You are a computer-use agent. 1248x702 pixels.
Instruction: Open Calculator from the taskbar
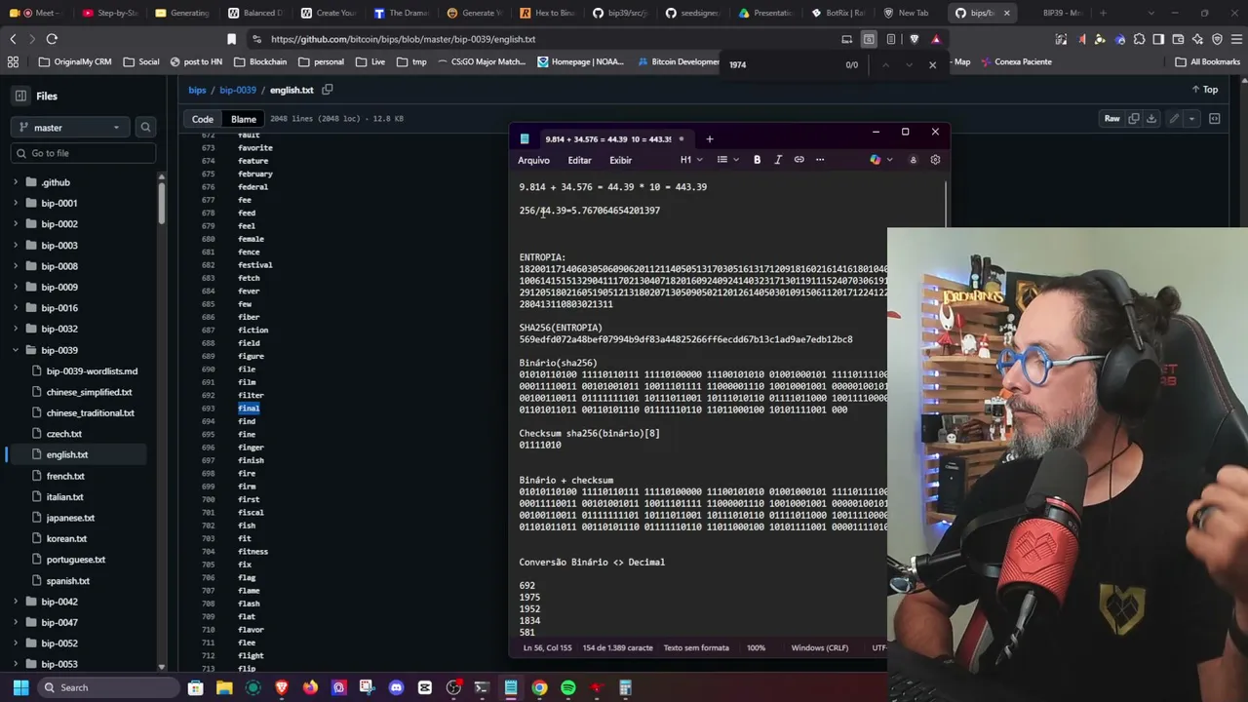(626, 687)
